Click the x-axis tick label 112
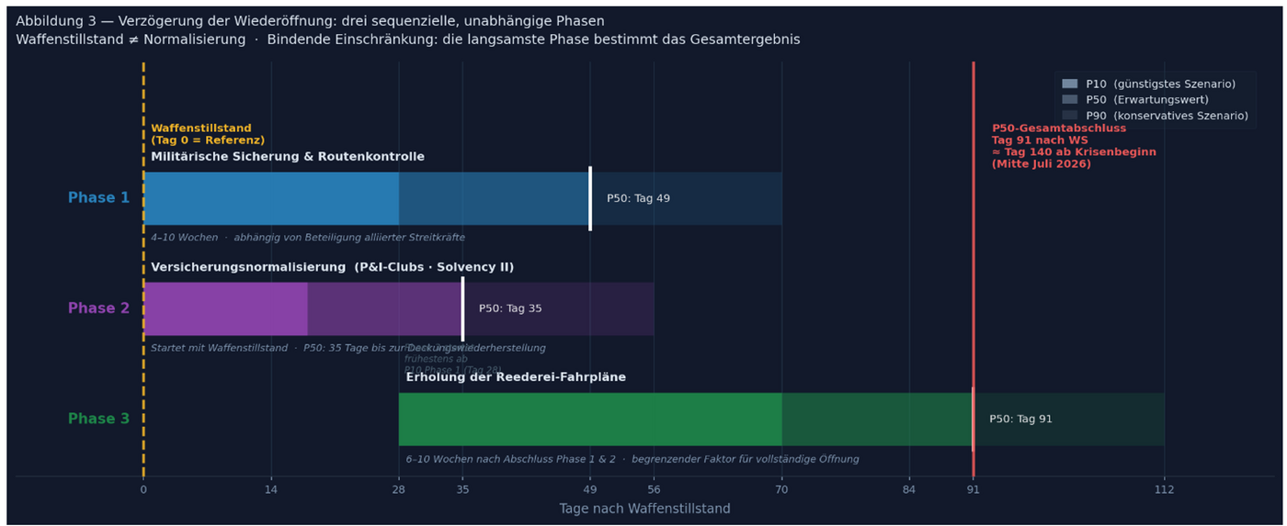The image size is (1287, 526). pos(1164,490)
